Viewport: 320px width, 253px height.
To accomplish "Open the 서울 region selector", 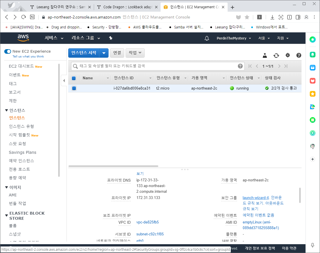I will (x=264, y=38).
